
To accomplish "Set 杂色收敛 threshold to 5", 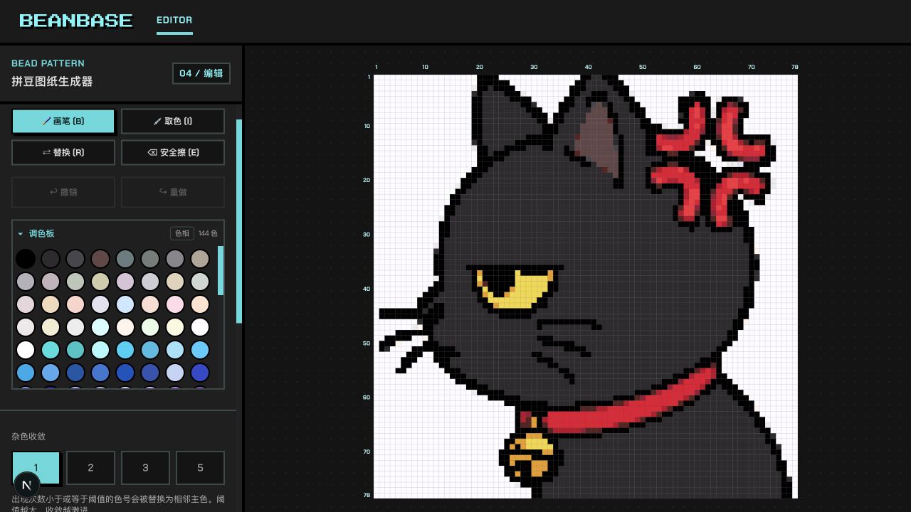I will pyautogui.click(x=200, y=467).
